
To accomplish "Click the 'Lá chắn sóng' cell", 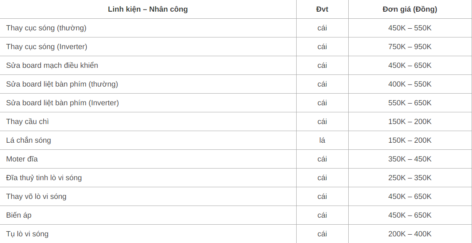I will pyautogui.click(x=148, y=140).
